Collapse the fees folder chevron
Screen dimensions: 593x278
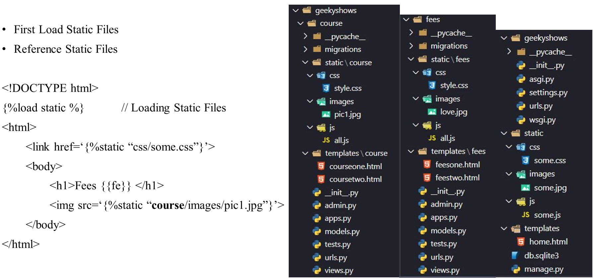406,20
